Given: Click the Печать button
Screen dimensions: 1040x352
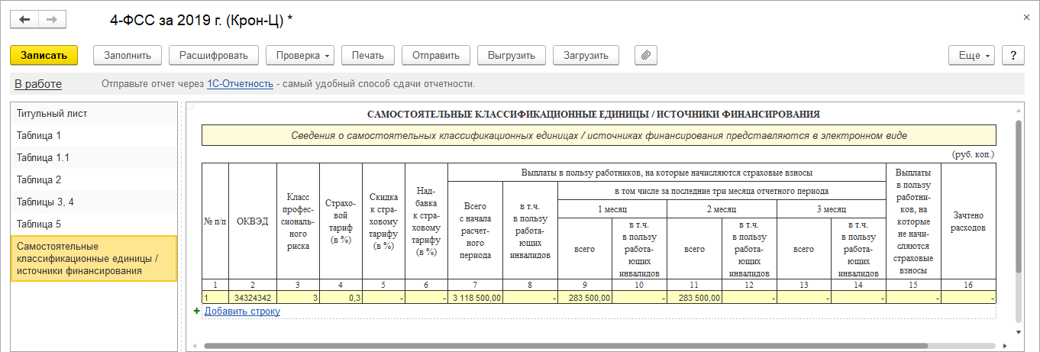Looking at the screenshot, I should (x=368, y=55).
